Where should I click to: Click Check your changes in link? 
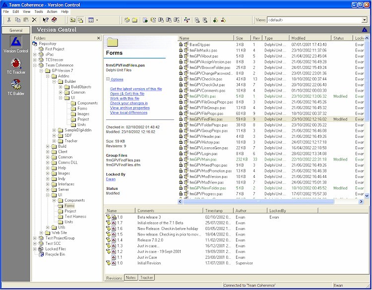tap(129, 103)
